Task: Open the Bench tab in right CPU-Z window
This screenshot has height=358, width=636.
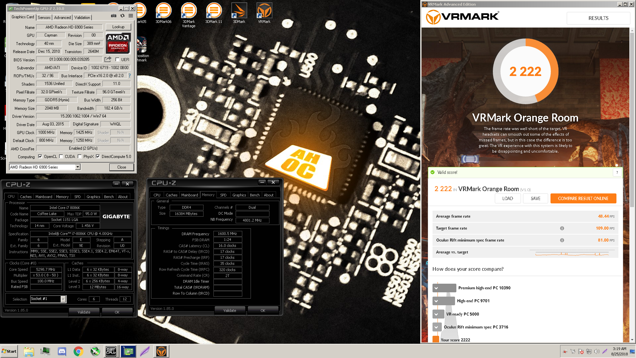Action: click(255, 195)
